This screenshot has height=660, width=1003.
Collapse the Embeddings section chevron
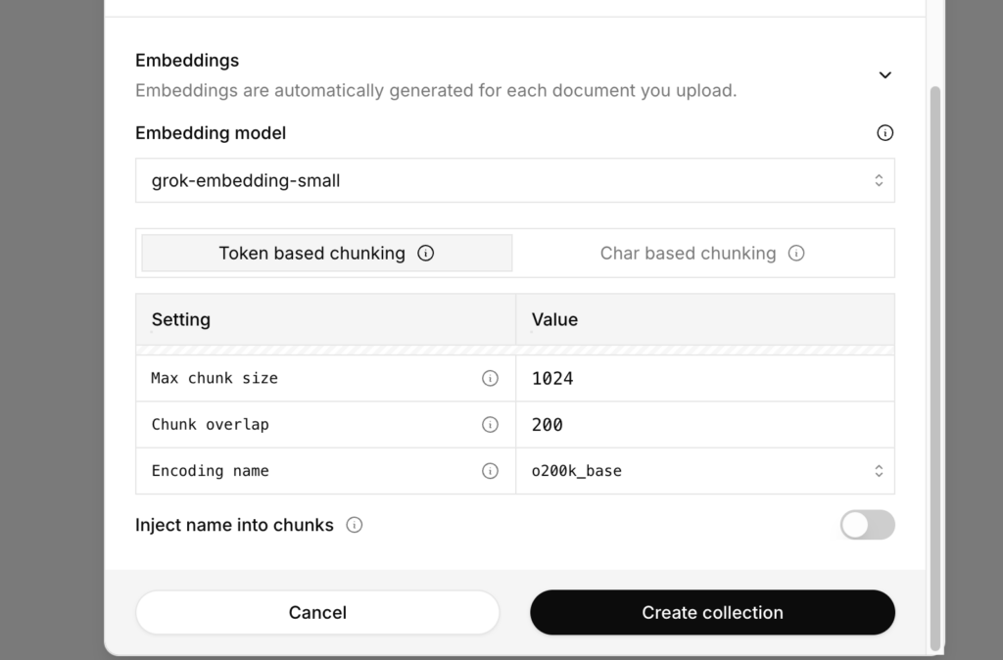click(884, 75)
